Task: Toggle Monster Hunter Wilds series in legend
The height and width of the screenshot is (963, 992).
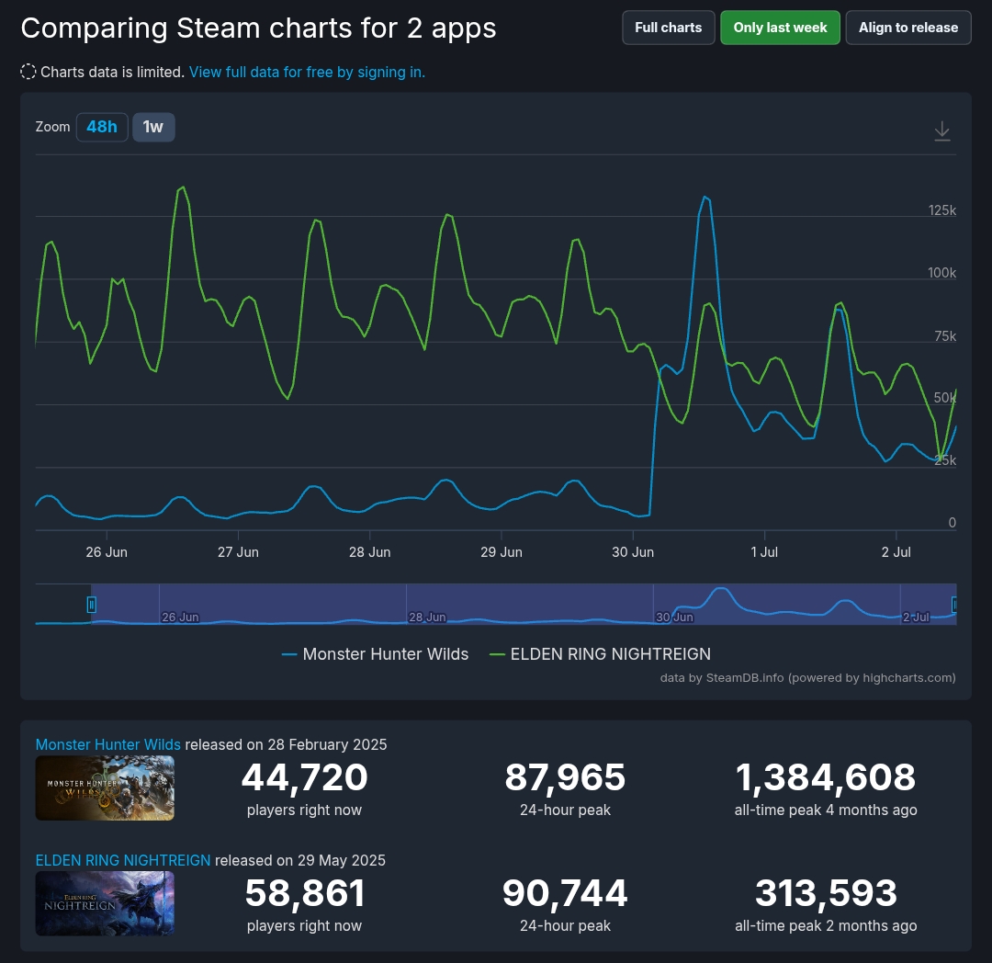Action: pyautogui.click(x=375, y=654)
